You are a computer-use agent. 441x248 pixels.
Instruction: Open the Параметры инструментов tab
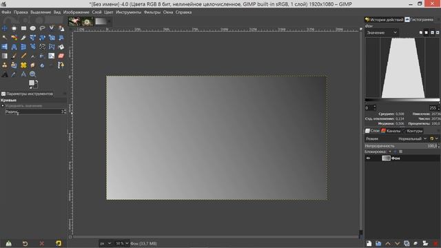coord(27,94)
